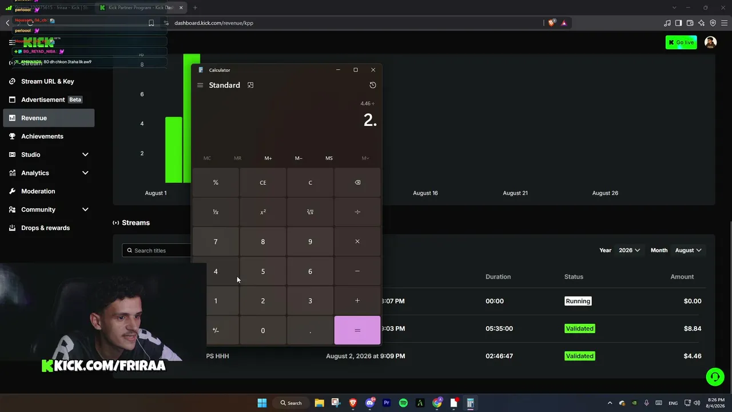Show hidden system tray icons
The width and height of the screenshot is (732, 412).
(x=610, y=403)
